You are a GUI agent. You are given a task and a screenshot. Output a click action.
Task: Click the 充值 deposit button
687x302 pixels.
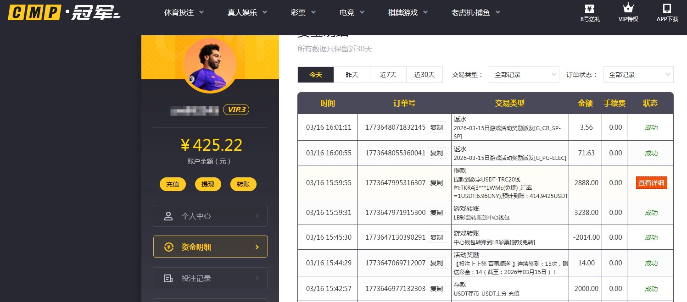tap(173, 184)
